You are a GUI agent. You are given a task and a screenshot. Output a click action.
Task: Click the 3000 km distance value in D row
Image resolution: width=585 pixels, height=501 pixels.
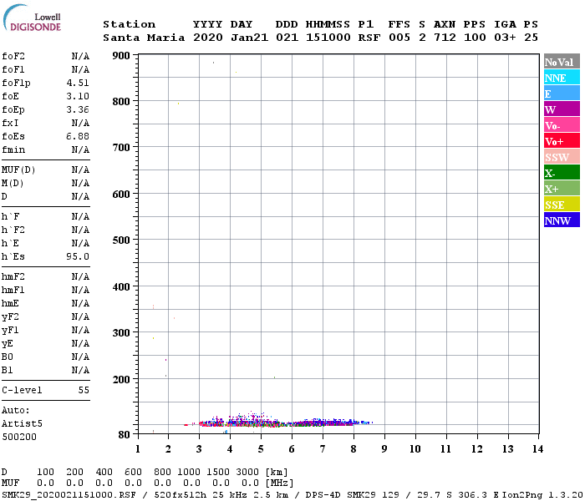click(x=247, y=473)
